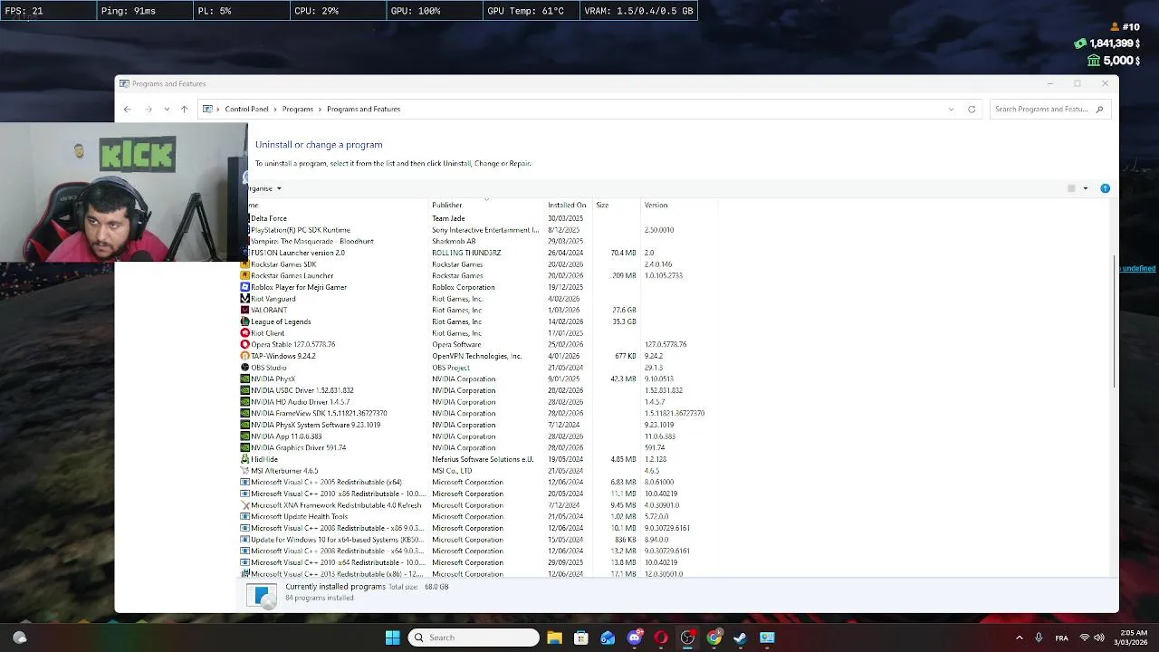Click the Control Panel breadcrumb

point(246,110)
